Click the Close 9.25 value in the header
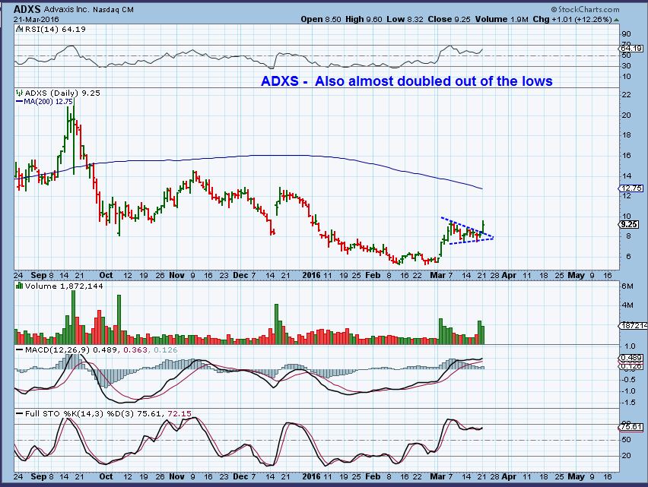 pos(449,19)
